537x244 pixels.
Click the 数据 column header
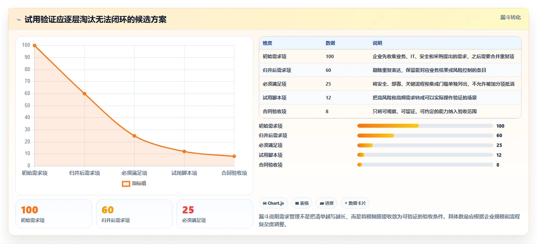(x=331, y=43)
